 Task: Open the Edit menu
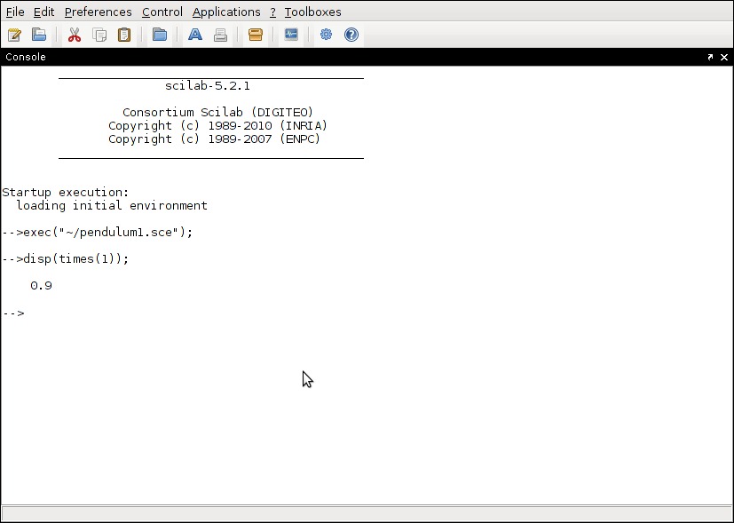click(43, 12)
